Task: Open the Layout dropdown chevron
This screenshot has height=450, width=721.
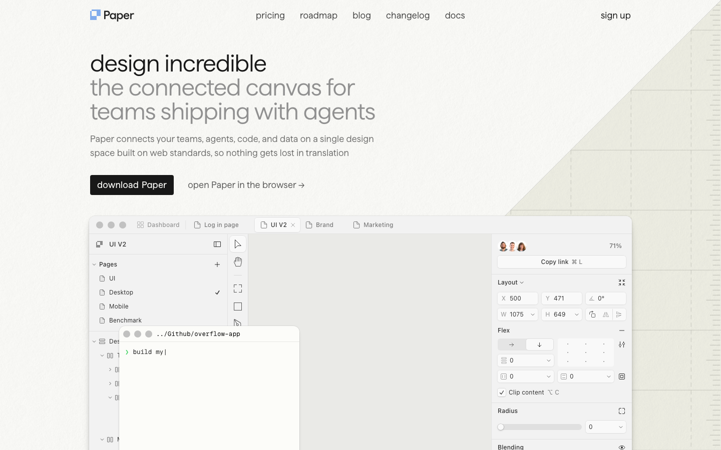Action: click(x=522, y=282)
